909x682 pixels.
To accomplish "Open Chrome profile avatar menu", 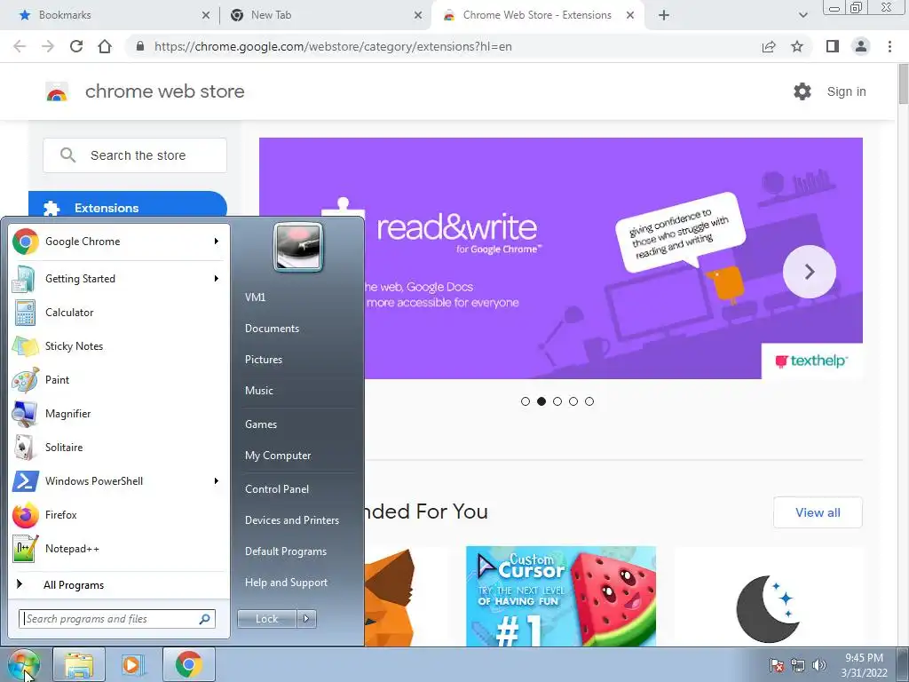I will (861, 46).
